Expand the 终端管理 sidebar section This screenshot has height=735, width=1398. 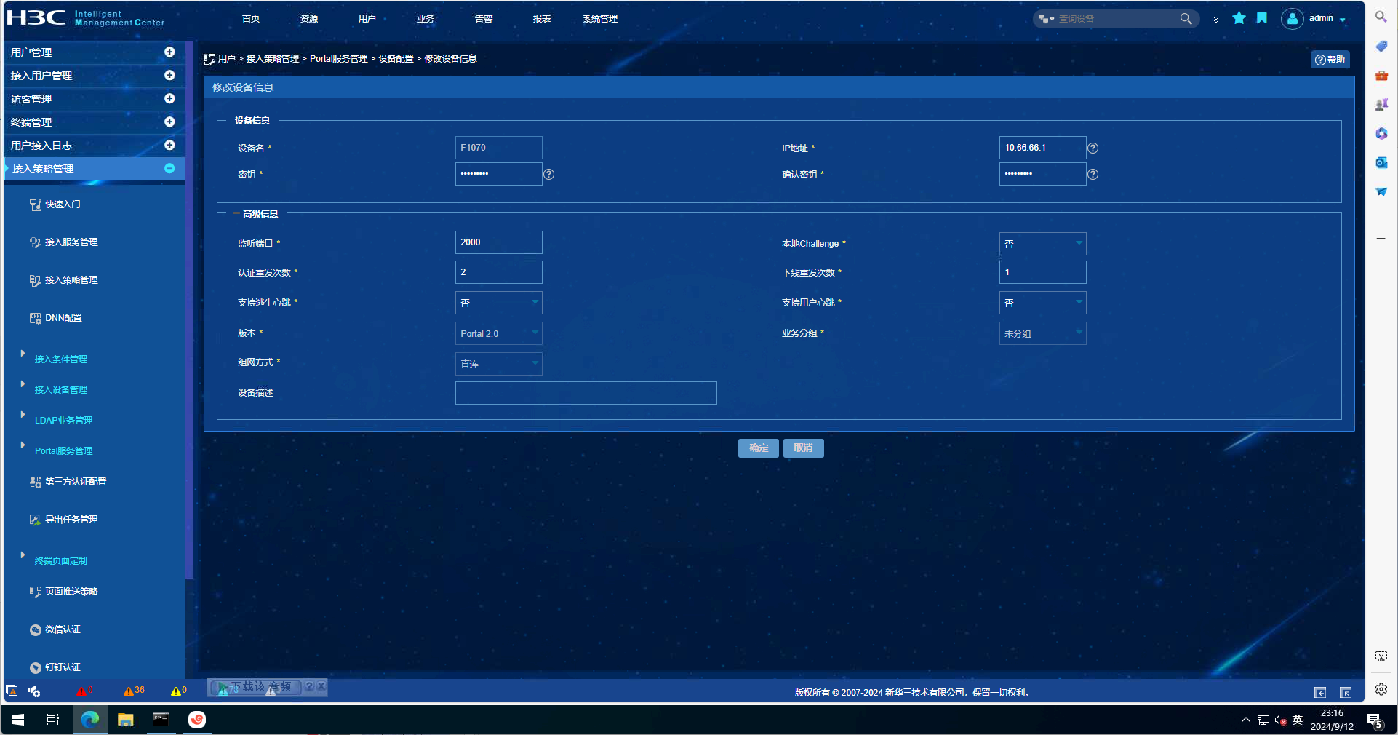pos(169,122)
